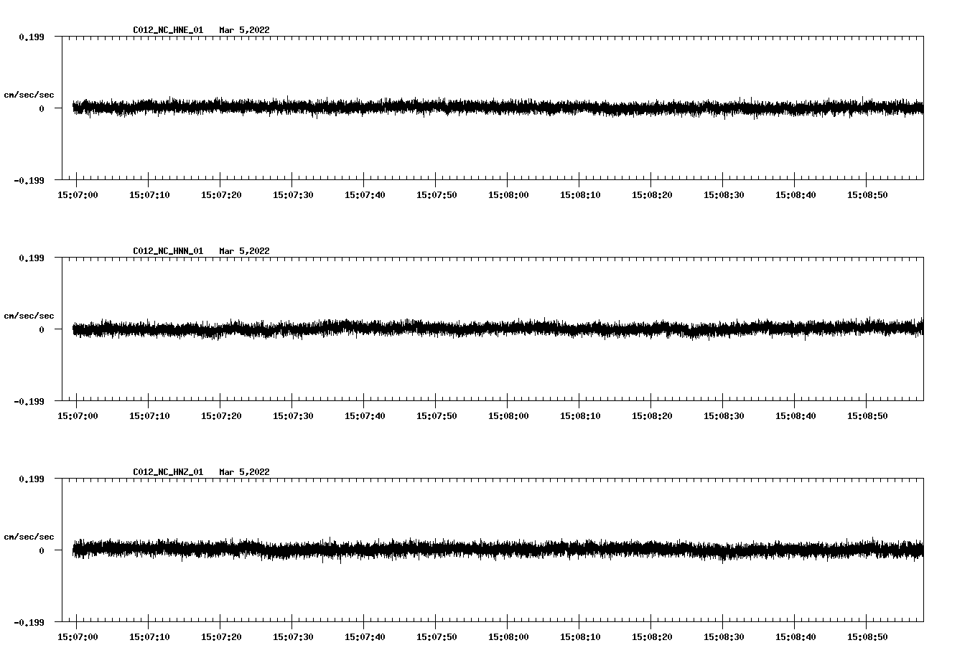Click the Mar 5,2022 date on HNZ plot
This screenshot has height=663, width=975.
click(x=245, y=472)
